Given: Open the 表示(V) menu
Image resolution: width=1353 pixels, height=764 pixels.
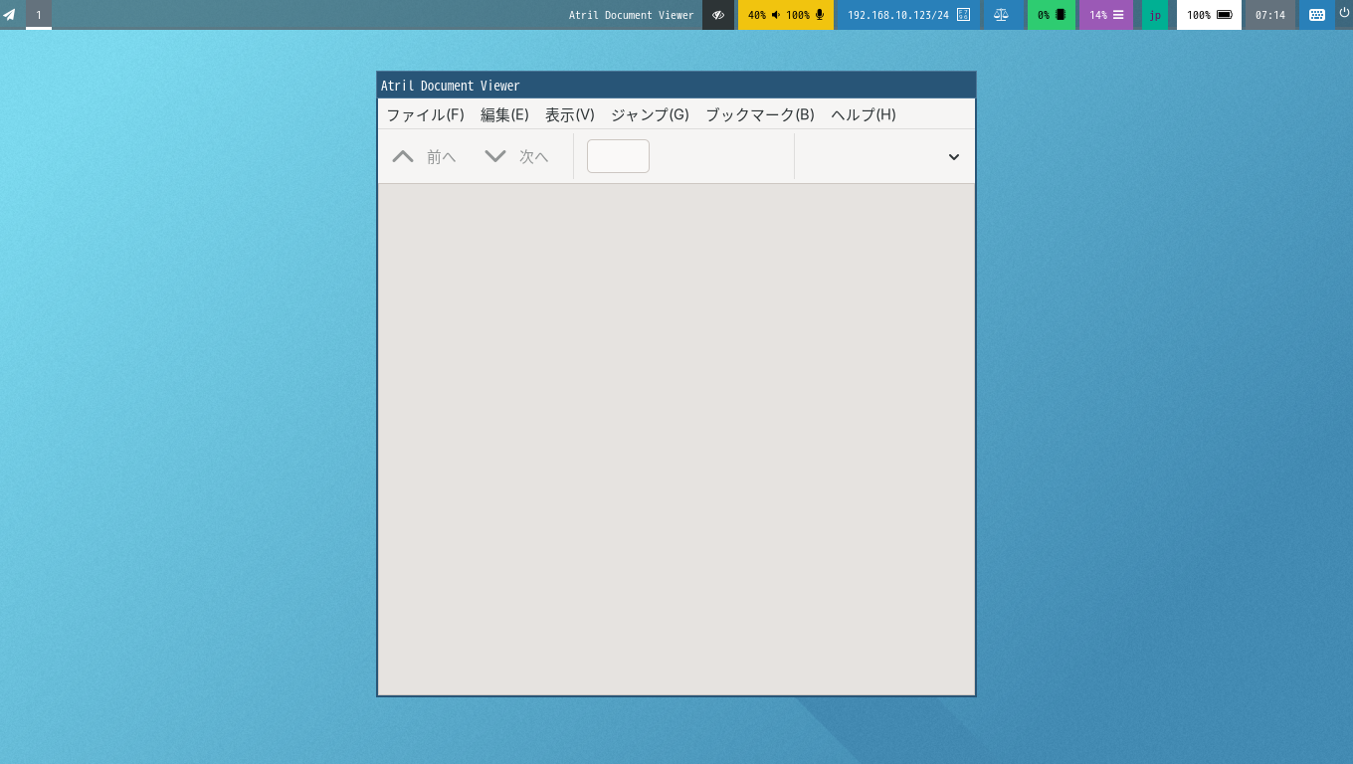Looking at the screenshot, I should coord(570,114).
